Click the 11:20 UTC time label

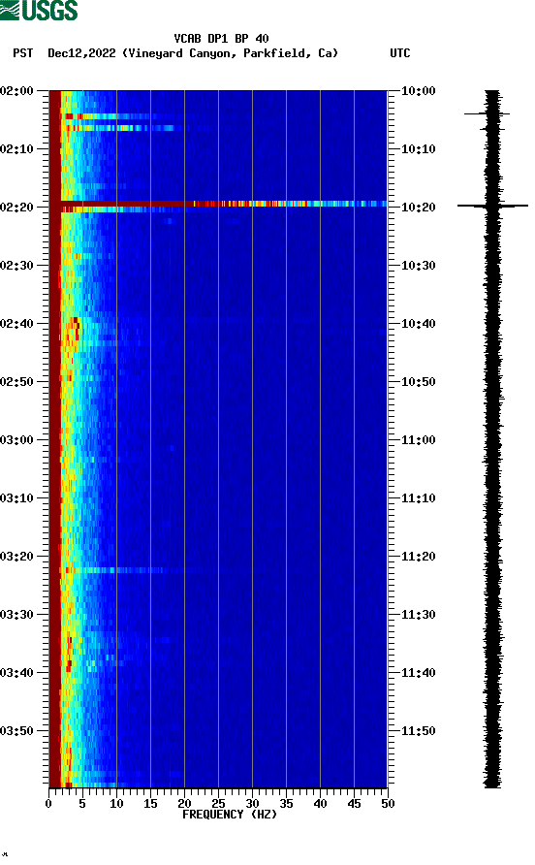pos(419,557)
